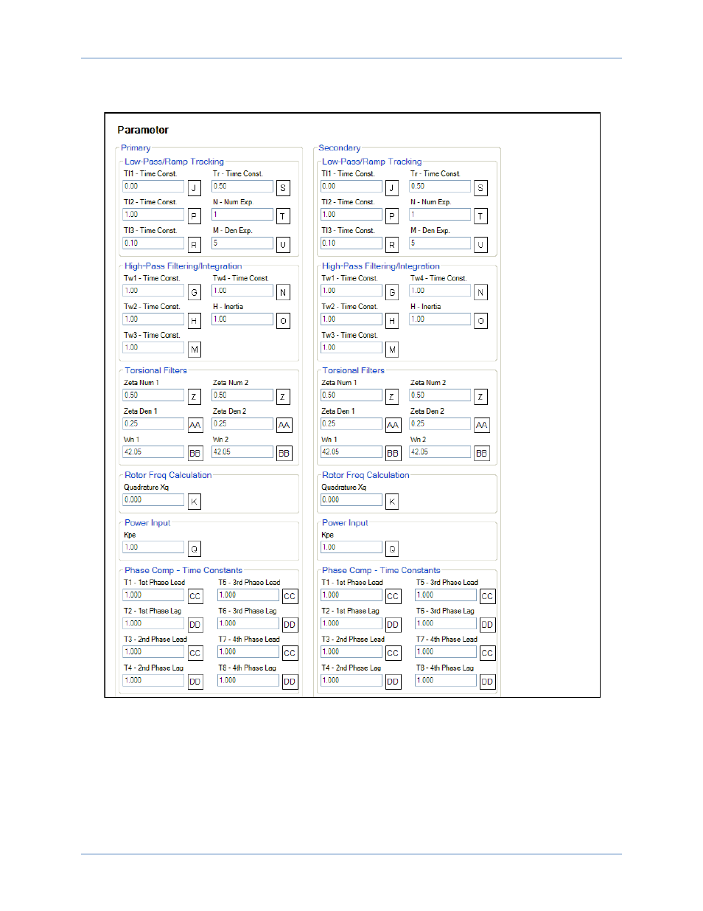Click Secondary Tw4 Time Const. field
This screenshot has width=703, height=911.
point(440,291)
